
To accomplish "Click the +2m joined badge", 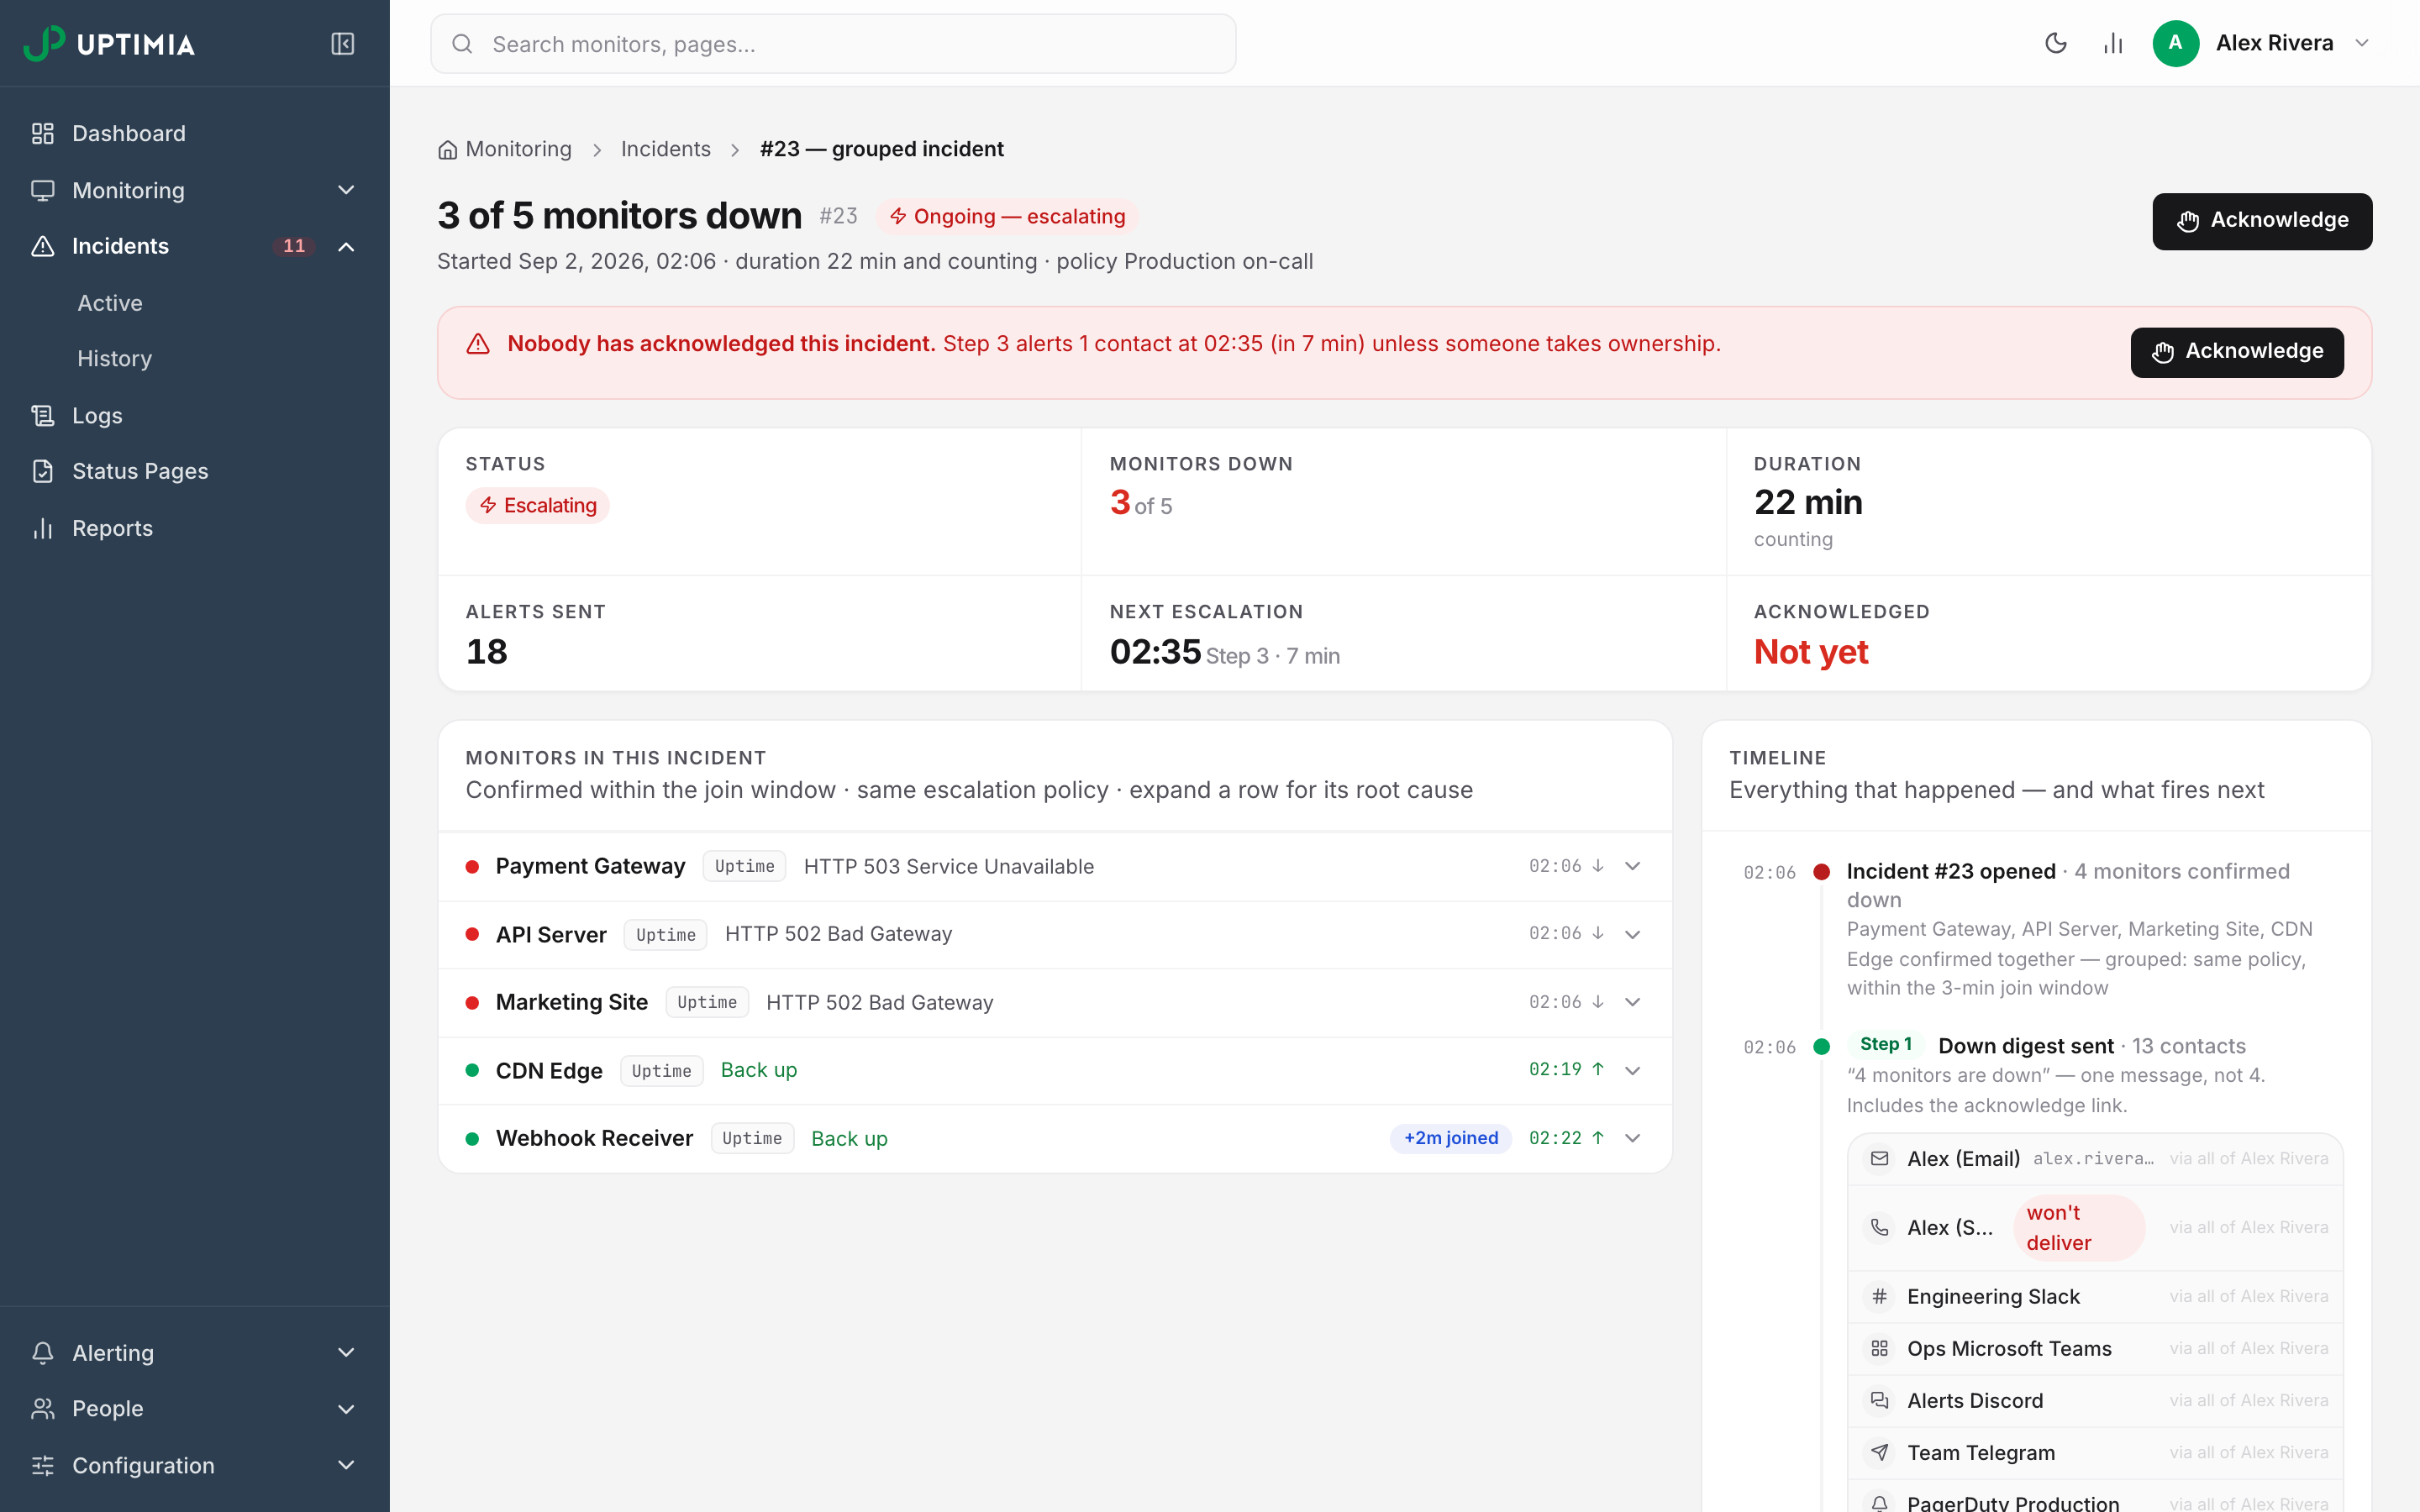I will pyautogui.click(x=1450, y=1138).
